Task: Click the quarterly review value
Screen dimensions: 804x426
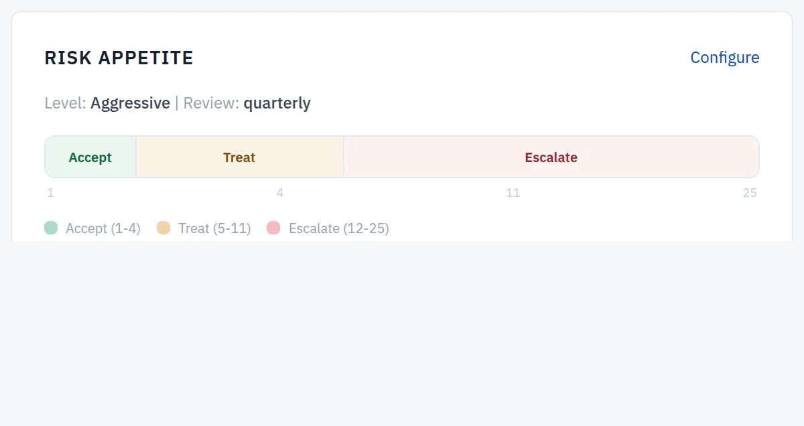Action: click(x=277, y=103)
